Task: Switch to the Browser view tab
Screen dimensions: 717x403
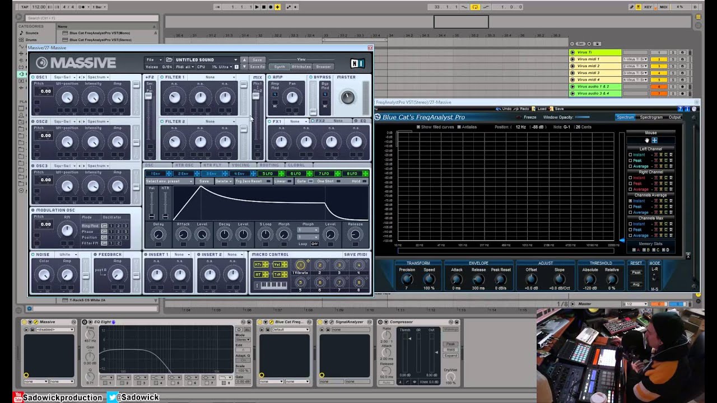Action: 324,67
